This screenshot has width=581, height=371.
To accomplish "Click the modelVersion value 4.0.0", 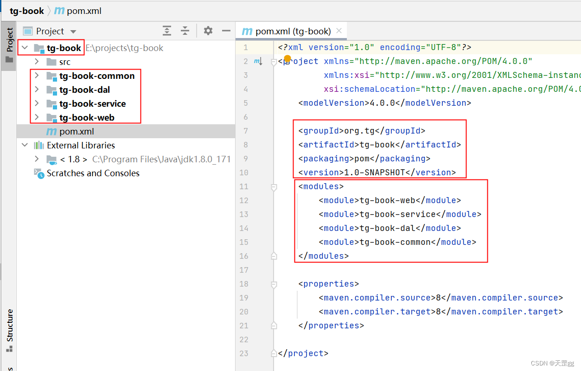I will (382, 103).
